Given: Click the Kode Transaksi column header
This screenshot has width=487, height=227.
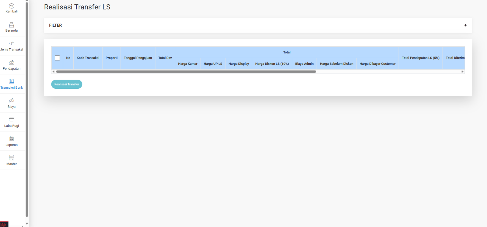Looking at the screenshot, I should click(88, 58).
